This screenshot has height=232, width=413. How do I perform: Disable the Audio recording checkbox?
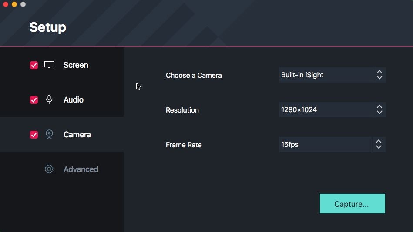34,100
